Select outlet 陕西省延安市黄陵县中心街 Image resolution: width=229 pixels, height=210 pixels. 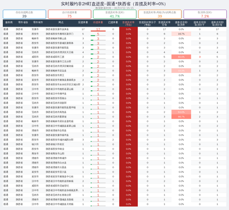pos(60,176)
